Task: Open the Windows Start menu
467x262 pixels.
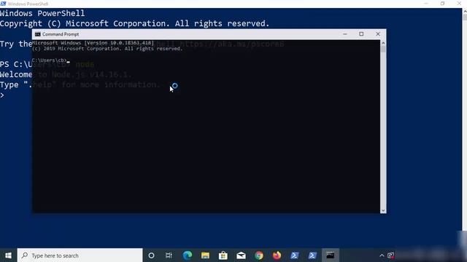Action: point(8,255)
